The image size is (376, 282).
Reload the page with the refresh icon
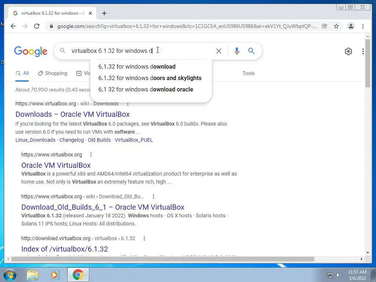pyautogui.click(x=37, y=26)
